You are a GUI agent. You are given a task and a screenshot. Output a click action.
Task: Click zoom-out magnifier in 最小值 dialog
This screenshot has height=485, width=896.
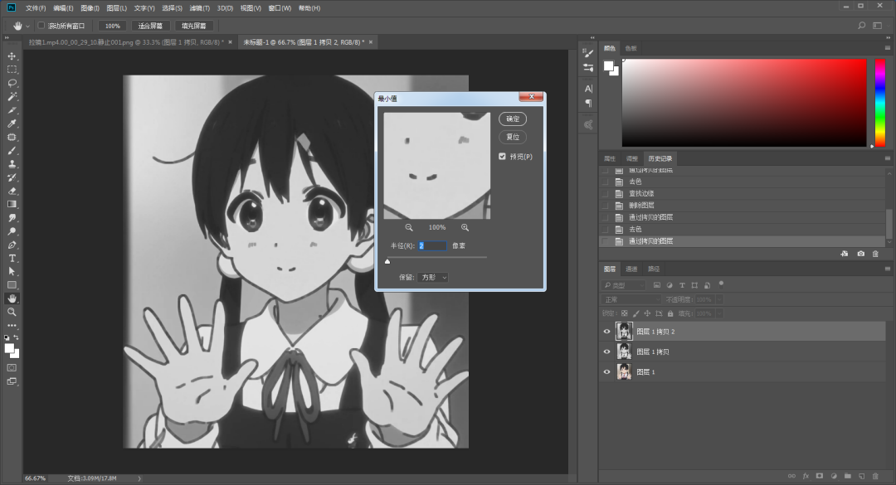pyautogui.click(x=409, y=227)
